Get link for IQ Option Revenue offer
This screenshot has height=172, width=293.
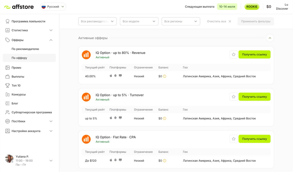coord(254,54)
